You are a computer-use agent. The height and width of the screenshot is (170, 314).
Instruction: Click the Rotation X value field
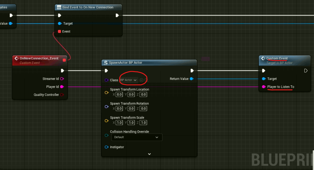(119, 109)
